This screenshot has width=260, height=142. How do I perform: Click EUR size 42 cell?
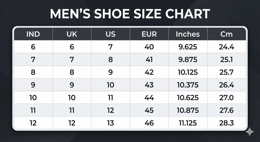point(149,72)
